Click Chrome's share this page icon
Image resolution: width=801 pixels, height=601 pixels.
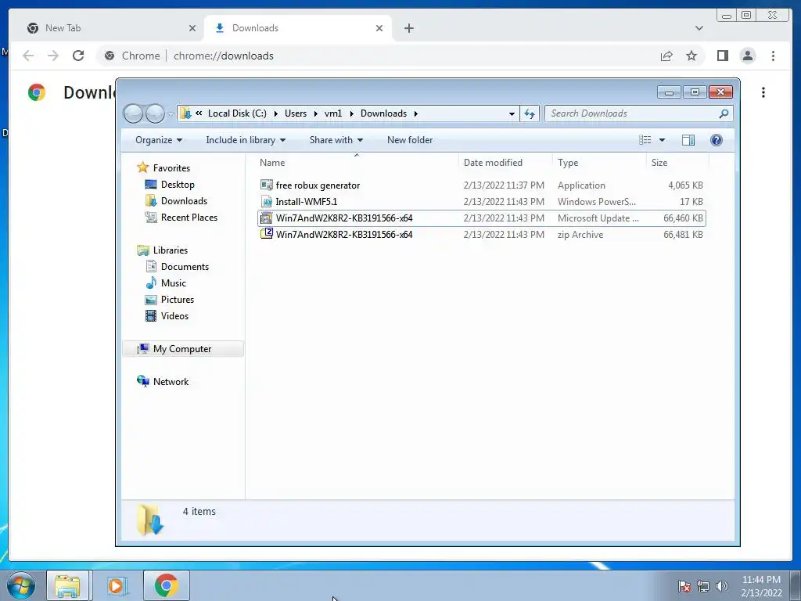[666, 56]
